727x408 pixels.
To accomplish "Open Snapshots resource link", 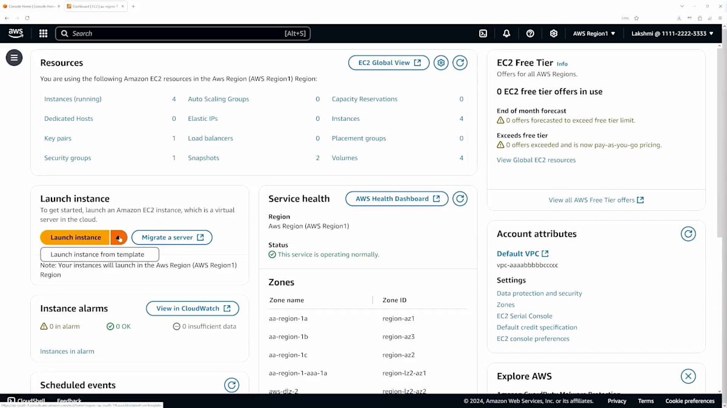I will tap(204, 158).
